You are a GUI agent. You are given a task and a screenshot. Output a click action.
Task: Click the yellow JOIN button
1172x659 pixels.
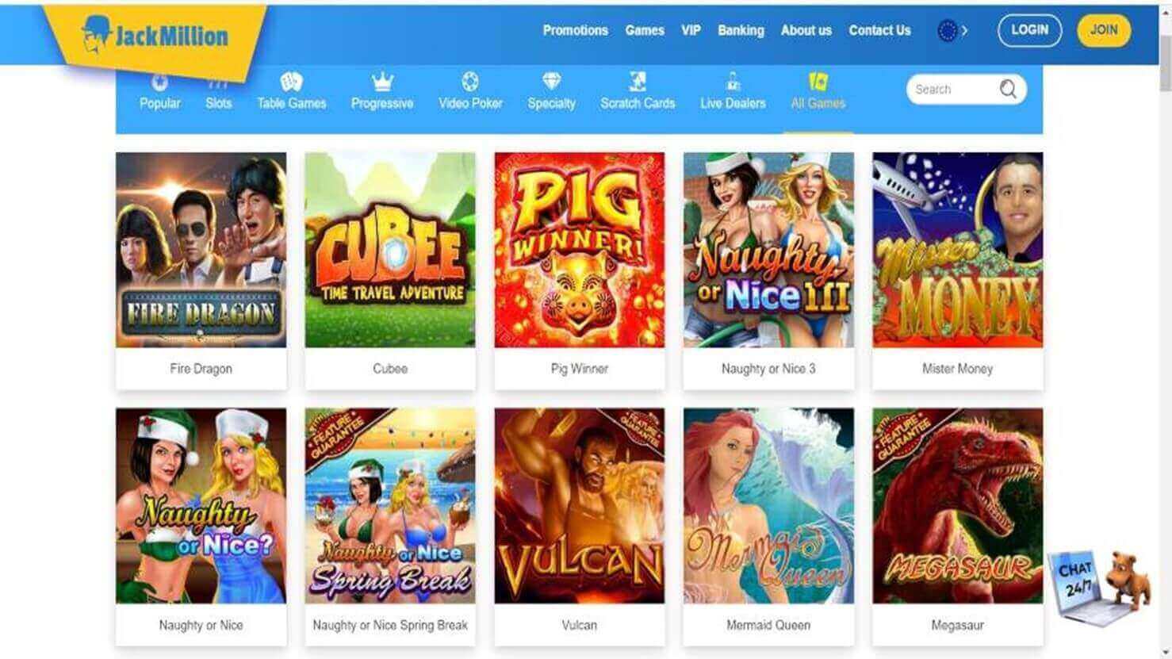1104,30
